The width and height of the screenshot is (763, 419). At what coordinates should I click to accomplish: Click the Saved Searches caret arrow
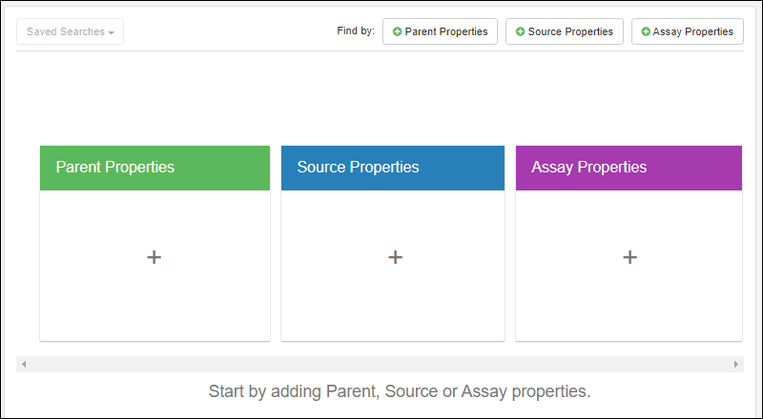[112, 32]
